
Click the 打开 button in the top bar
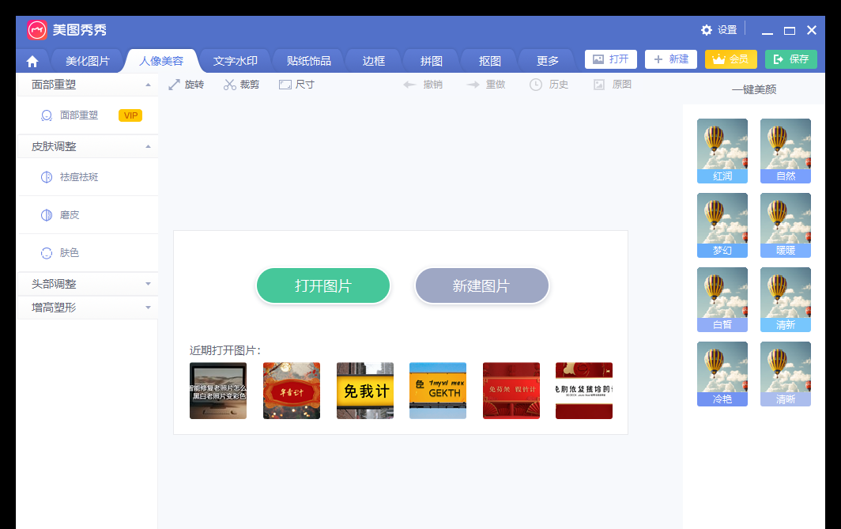[x=611, y=59]
